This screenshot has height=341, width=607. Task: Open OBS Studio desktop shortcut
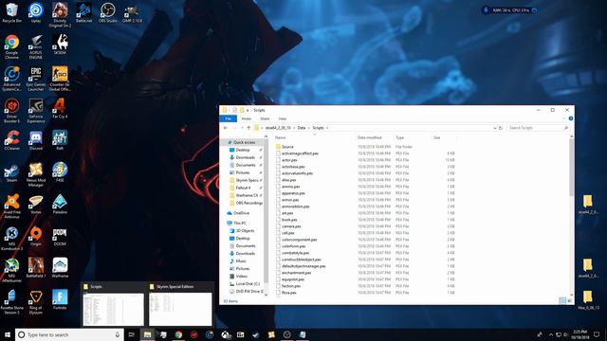pyautogui.click(x=107, y=12)
